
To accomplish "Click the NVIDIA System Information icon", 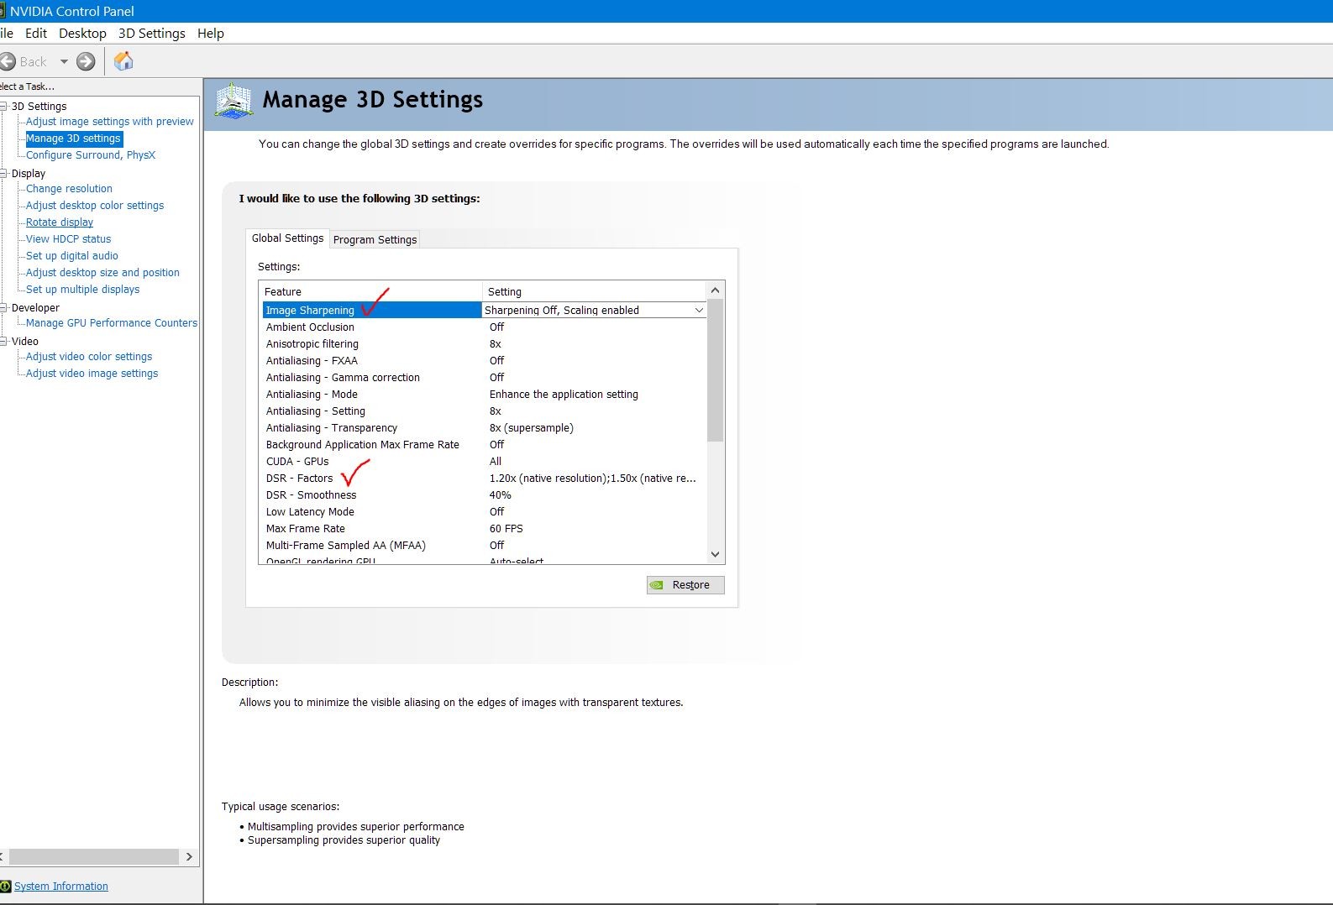I will (6, 886).
